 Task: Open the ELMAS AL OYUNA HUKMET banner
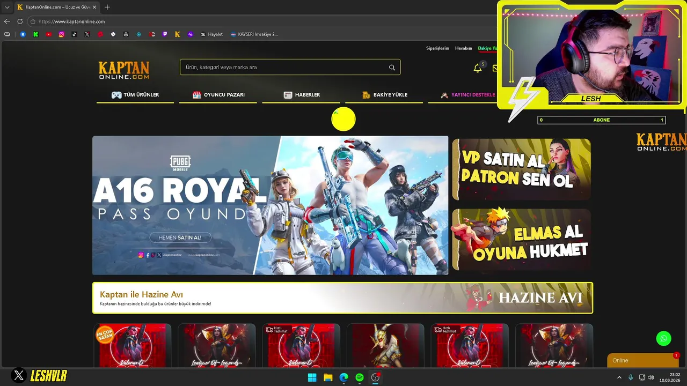click(x=521, y=240)
